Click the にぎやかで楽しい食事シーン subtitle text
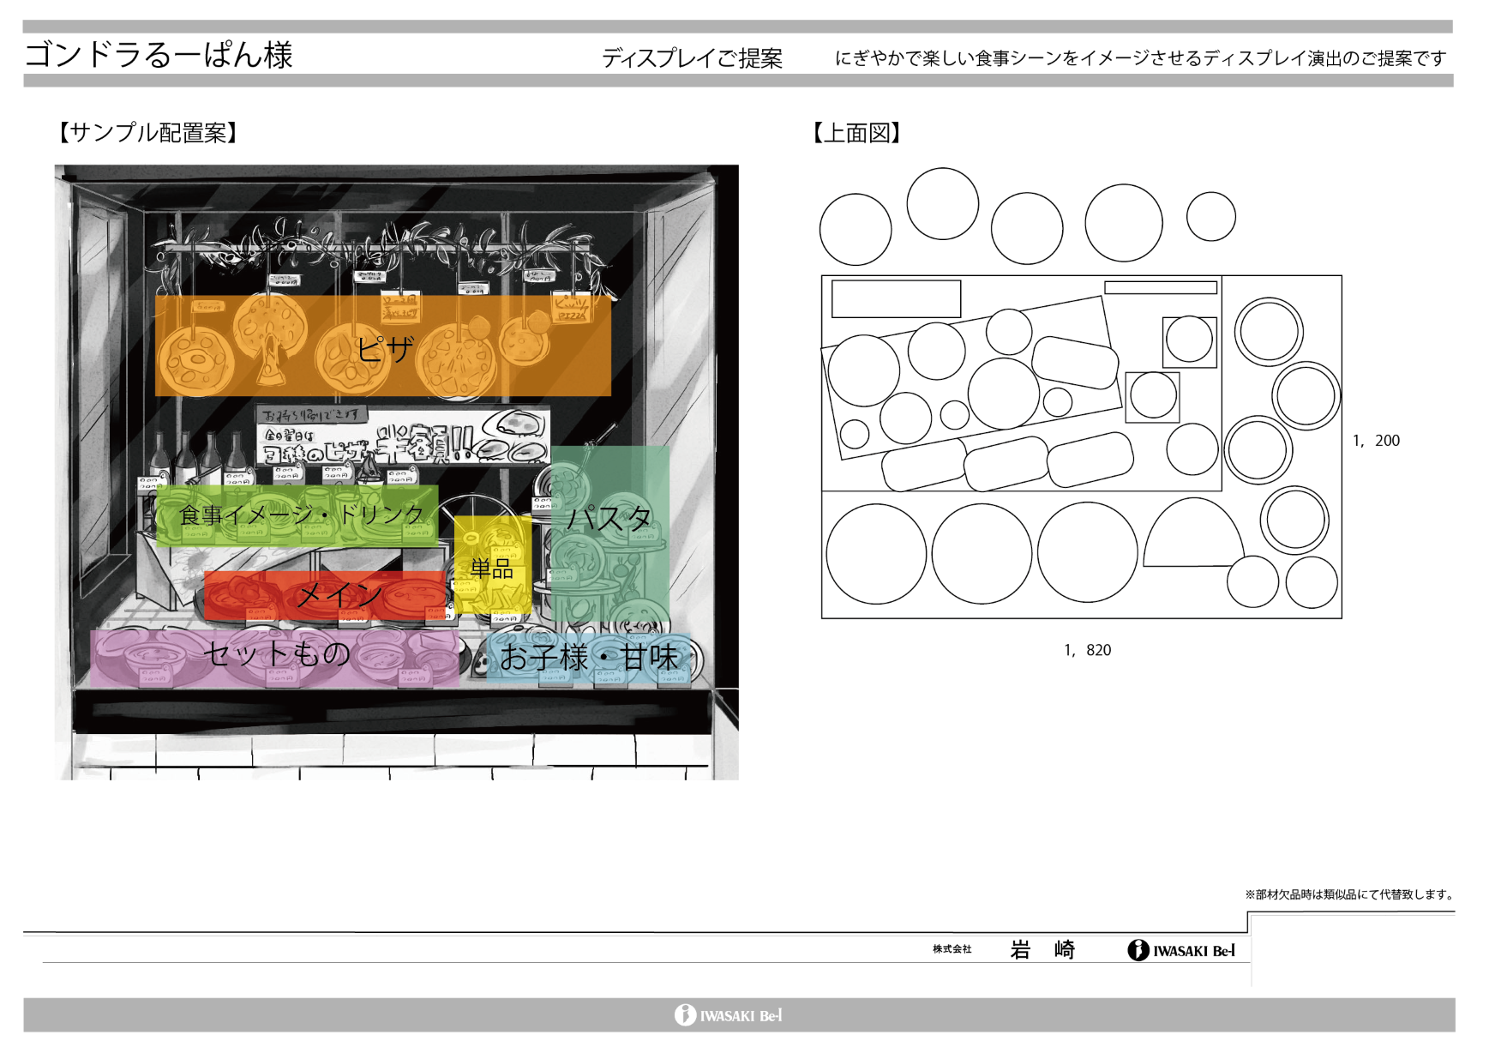The height and width of the screenshot is (1053, 1489). click(x=1141, y=58)
